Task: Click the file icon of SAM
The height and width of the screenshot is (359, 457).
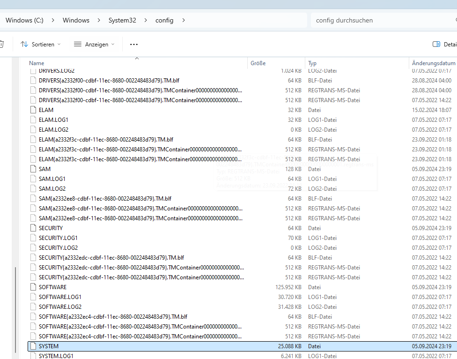Action: click(x=34, y=169)
